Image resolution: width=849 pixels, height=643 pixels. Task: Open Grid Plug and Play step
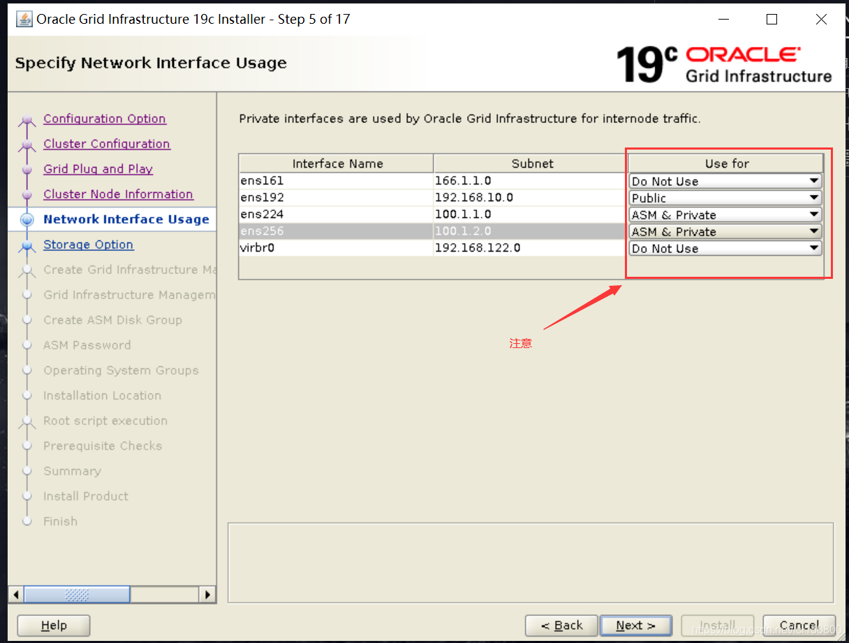point(98,169)
